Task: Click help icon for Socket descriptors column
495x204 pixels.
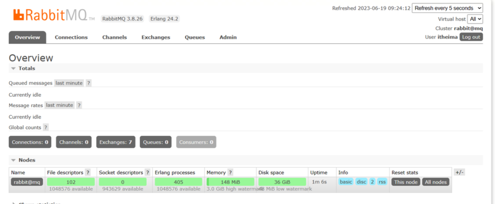Action: (x=147, y=173)
